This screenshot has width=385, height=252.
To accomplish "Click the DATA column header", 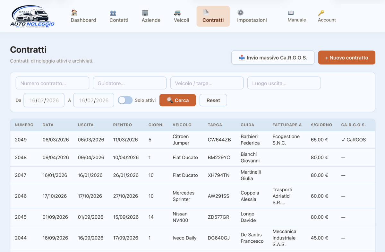I will (48, 125).
